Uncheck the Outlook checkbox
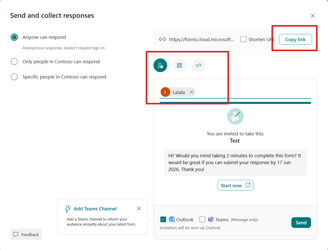 (x=163, y=219)
